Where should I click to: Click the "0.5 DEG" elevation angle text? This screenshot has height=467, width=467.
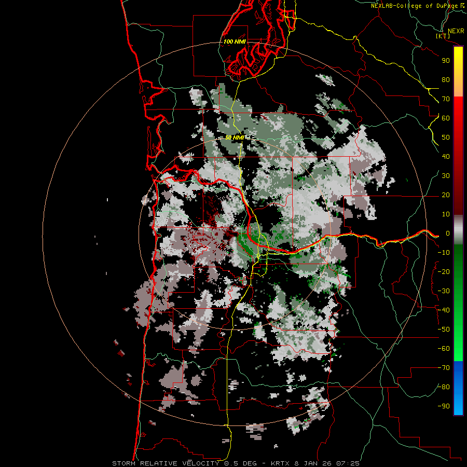click(x=242, y=463)
